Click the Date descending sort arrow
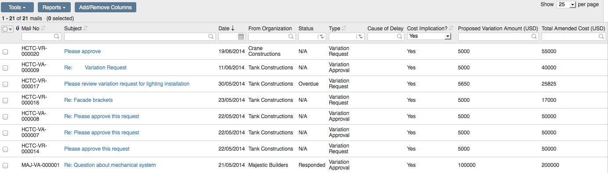608x173 pixels. click(233, 29)
